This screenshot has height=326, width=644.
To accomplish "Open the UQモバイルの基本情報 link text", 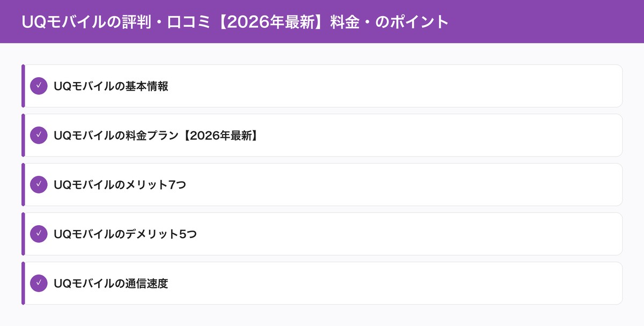I will click(111, 86).
